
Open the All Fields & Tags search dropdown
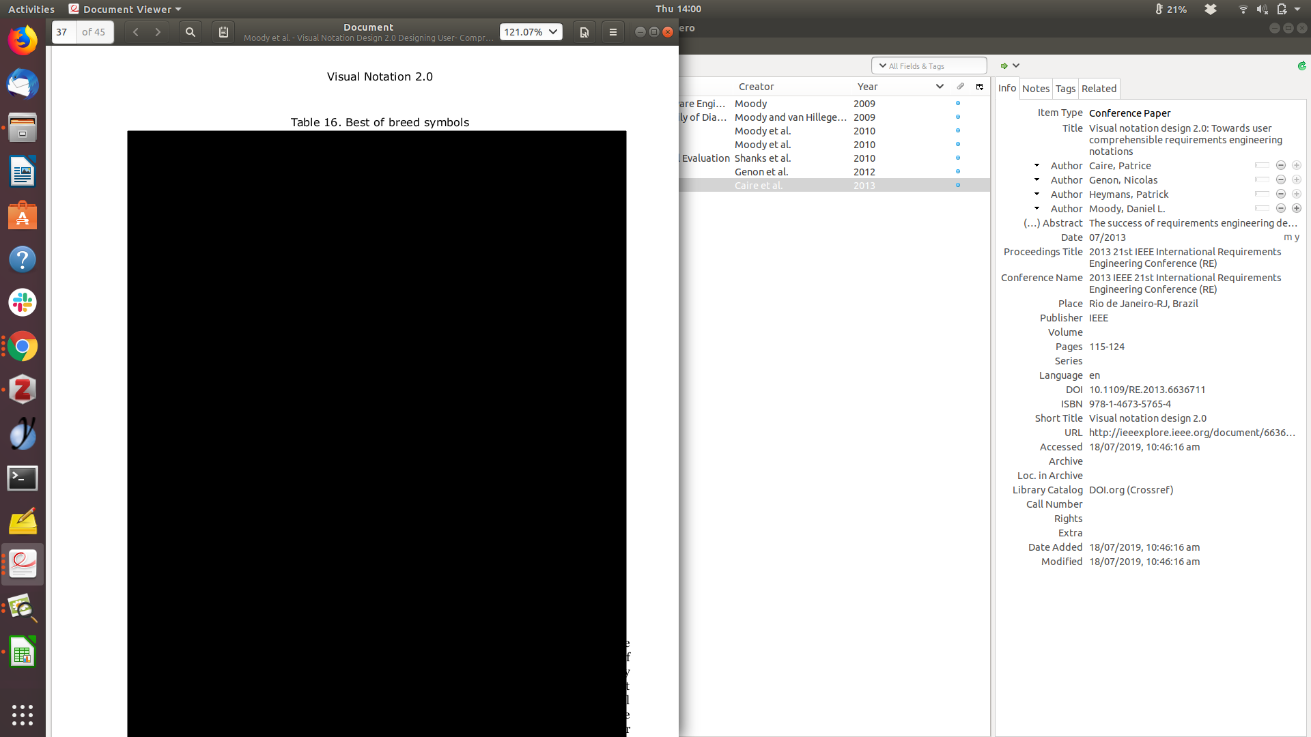(x=883, y=66)
